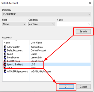
Task: Click the Search button
Action: tap(83, 31)
